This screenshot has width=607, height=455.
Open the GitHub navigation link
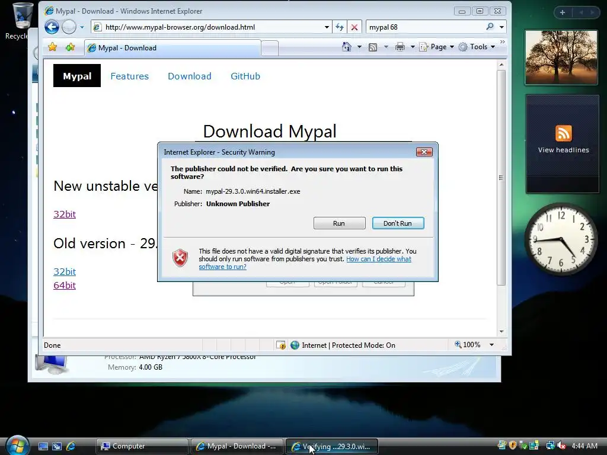click(x=245, y=76)
